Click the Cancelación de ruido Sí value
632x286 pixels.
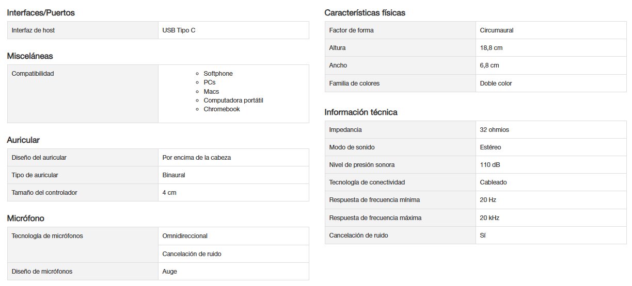(483, 235)
